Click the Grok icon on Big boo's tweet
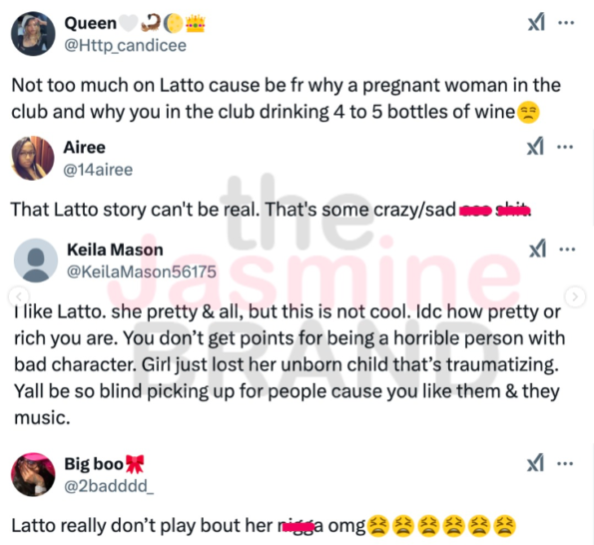Screen dimensions: 594x545 (535, 463)
